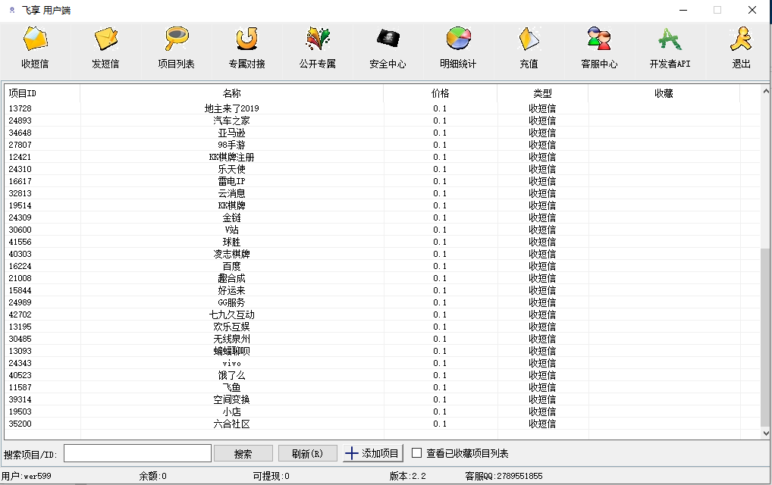Select the row 地主来了2019

pos(381,108)
